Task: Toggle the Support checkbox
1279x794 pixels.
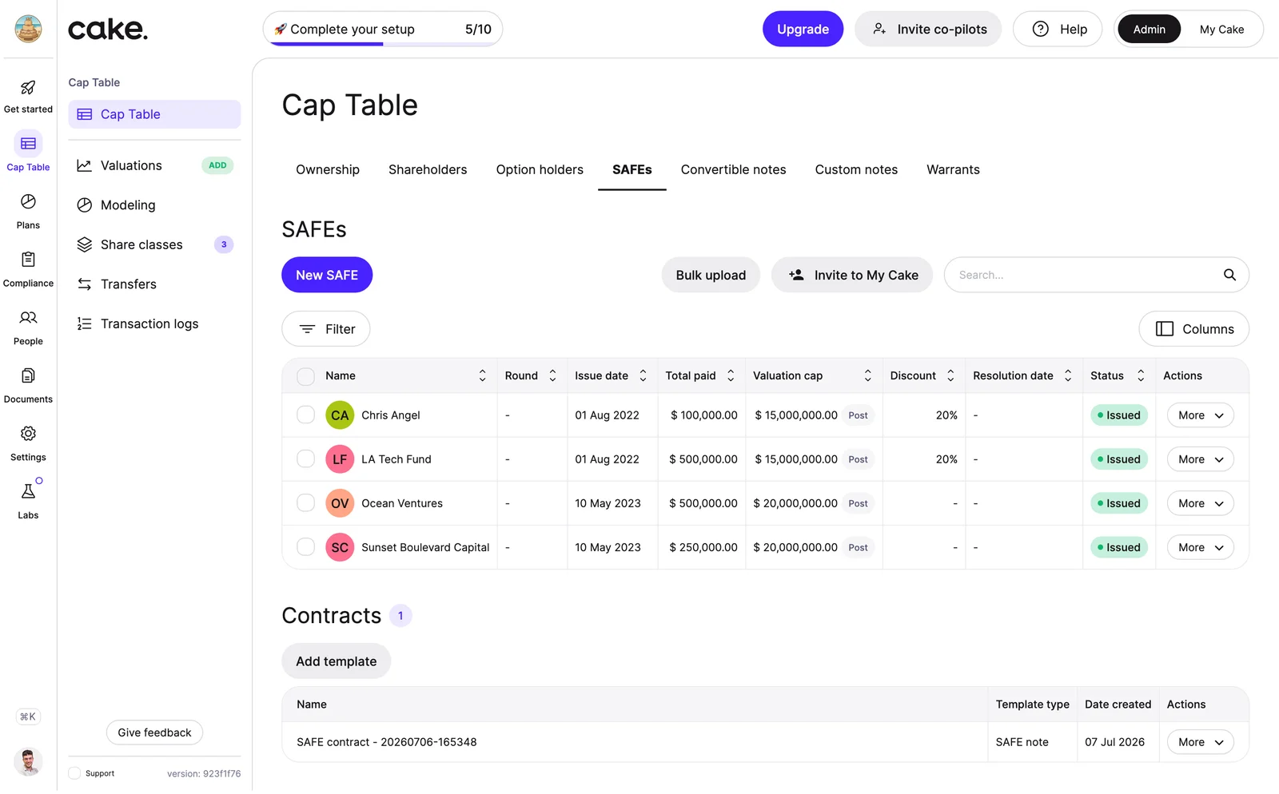Action: [74, 773]
